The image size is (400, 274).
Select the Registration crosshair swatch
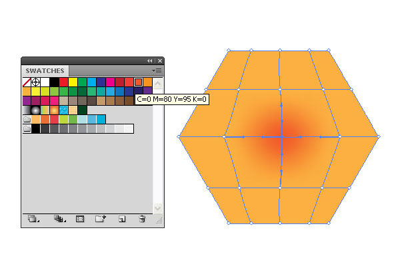(36, 82)
